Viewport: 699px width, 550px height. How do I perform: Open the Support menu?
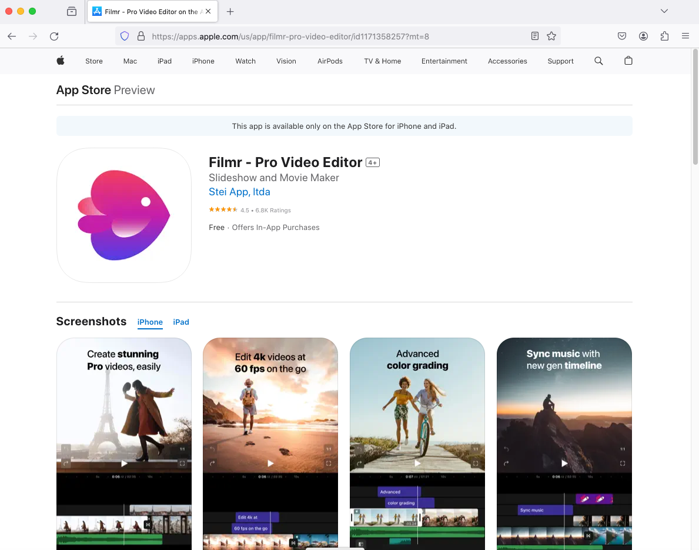click(x=561, y=61)
